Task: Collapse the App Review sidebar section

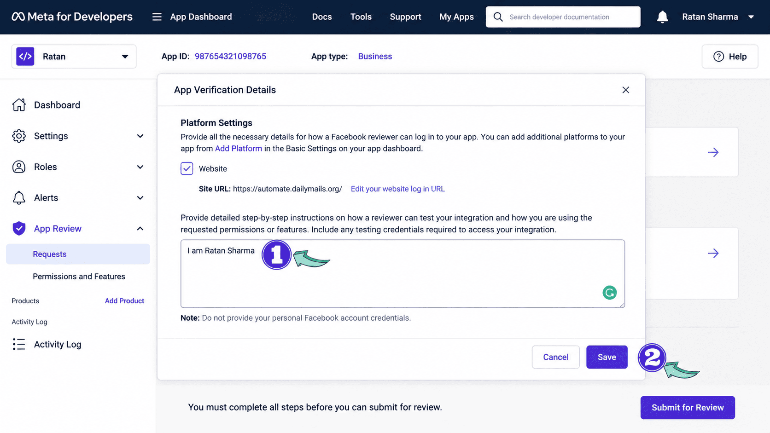Action: pos(140,229)
